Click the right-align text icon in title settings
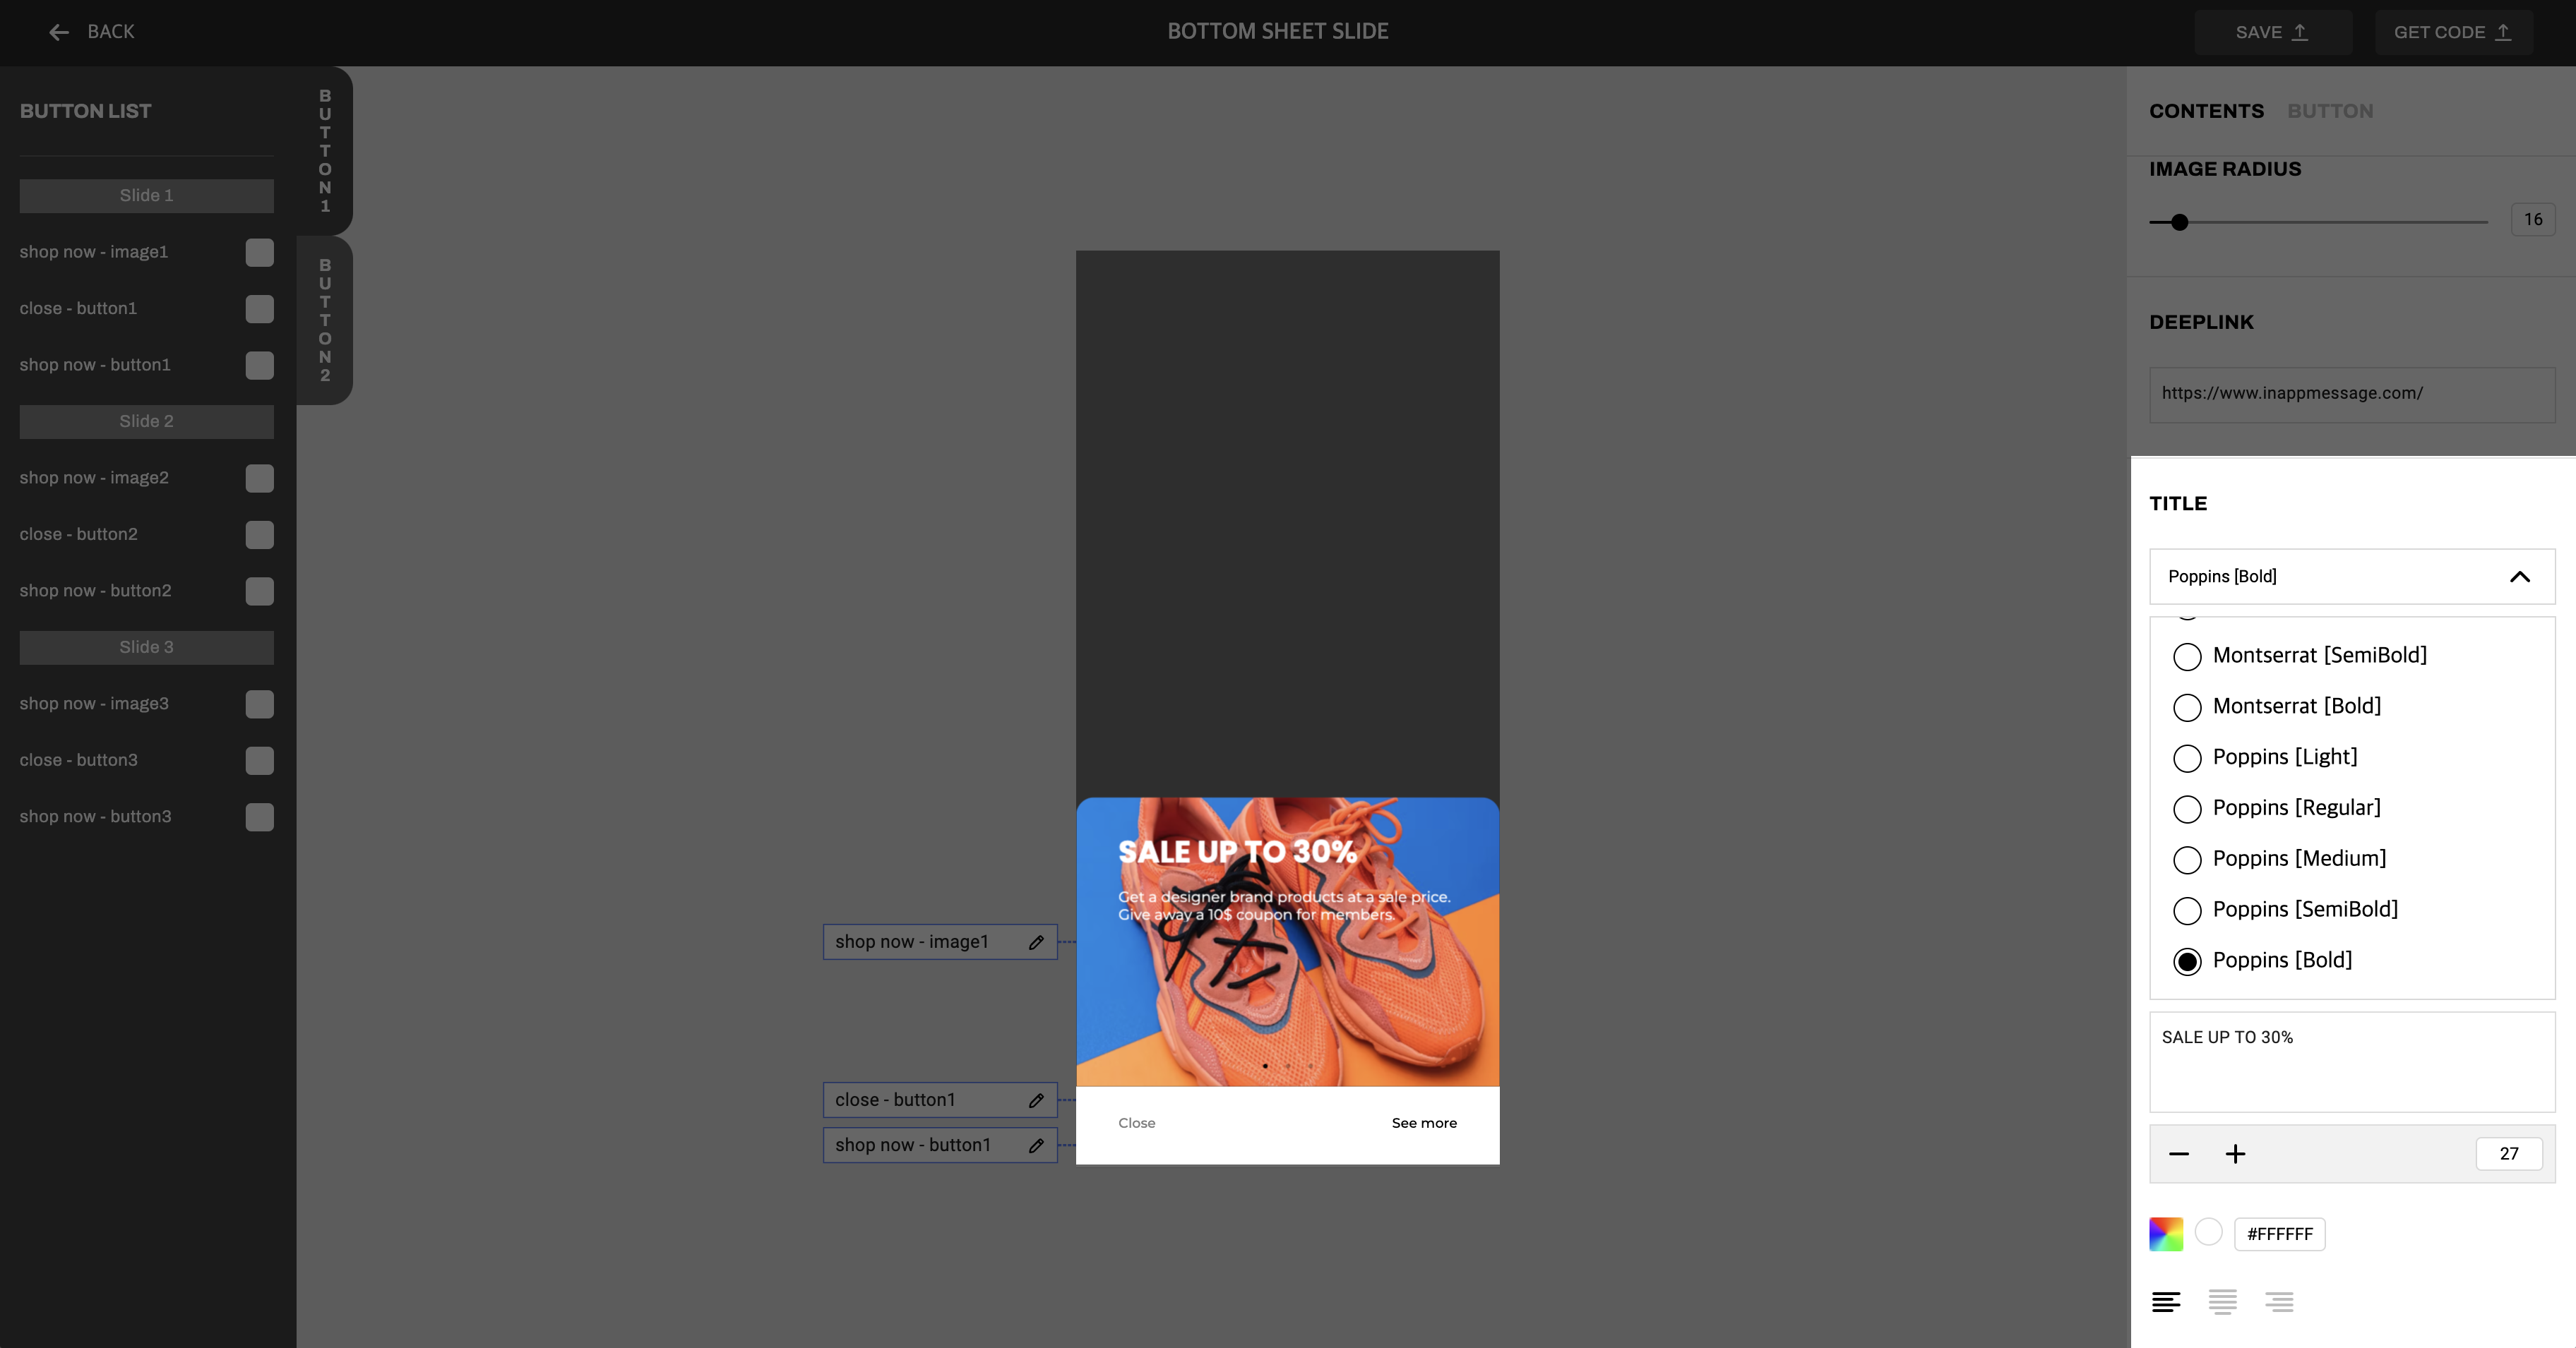Screen dimensions: 2576x1348 pos(2278,1302)
